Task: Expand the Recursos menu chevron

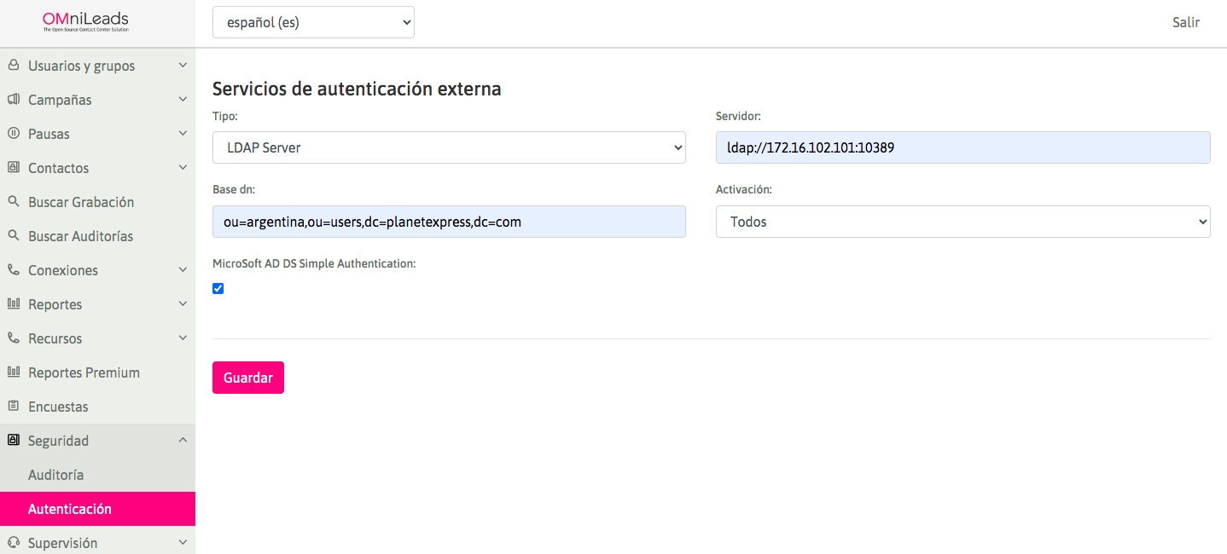Action: point(183,338)
